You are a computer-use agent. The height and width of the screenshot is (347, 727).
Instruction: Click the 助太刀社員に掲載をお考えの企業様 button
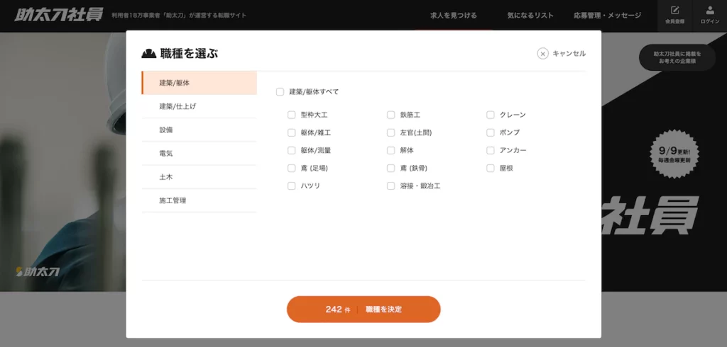click(x=677, y=57)
